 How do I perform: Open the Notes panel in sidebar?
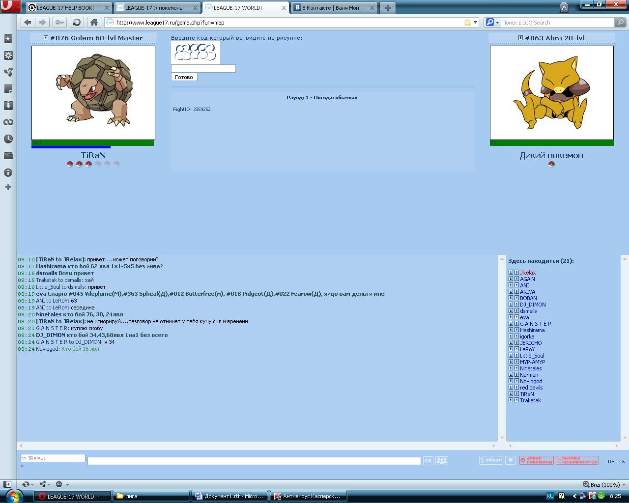tap(8, 89)
